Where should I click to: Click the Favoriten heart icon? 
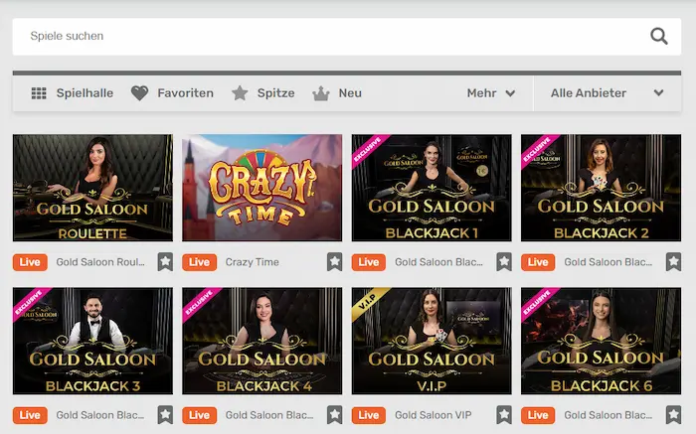coord(139,93)
